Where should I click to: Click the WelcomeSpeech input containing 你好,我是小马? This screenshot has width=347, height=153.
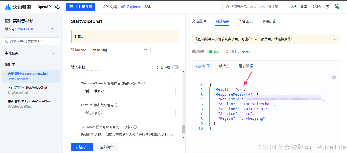click(x=128, y=91)
